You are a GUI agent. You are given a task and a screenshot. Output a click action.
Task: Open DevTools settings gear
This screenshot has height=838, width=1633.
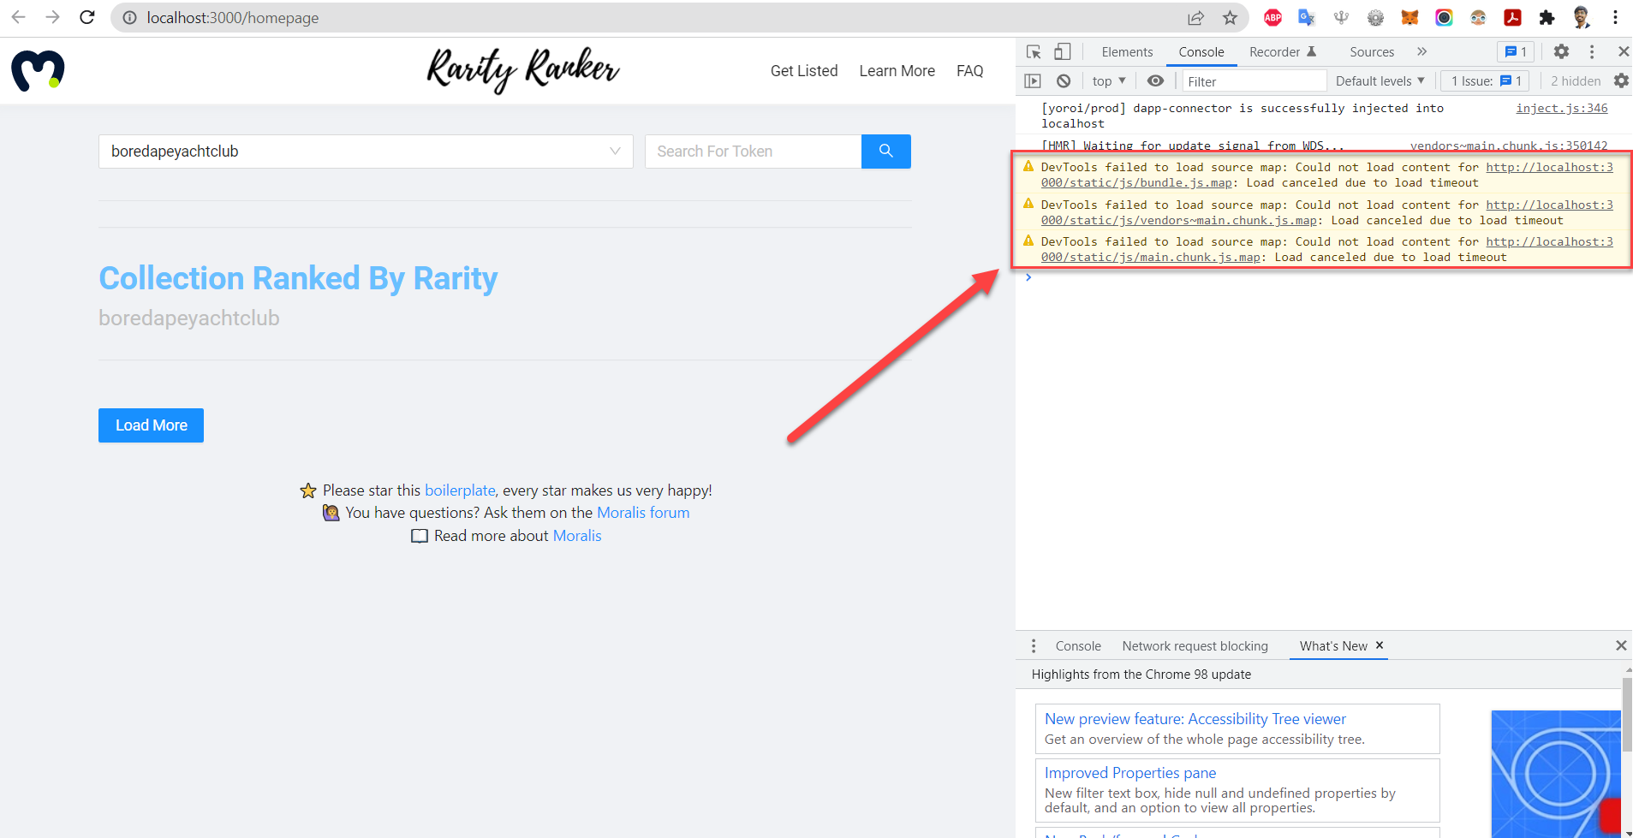pos(1561,51)
